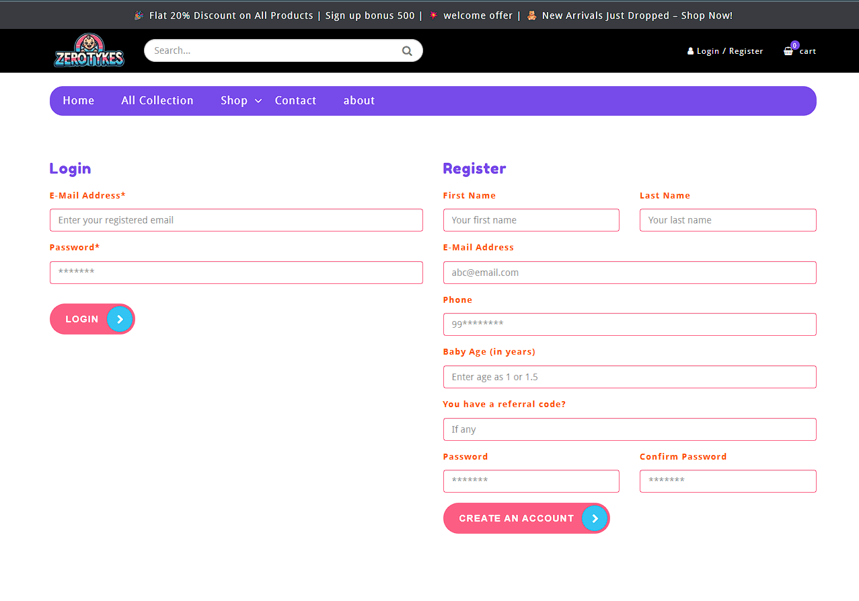Click the ZEROTYKES logo
Viewport: 859px width, 601px height.
click(89, 50)
